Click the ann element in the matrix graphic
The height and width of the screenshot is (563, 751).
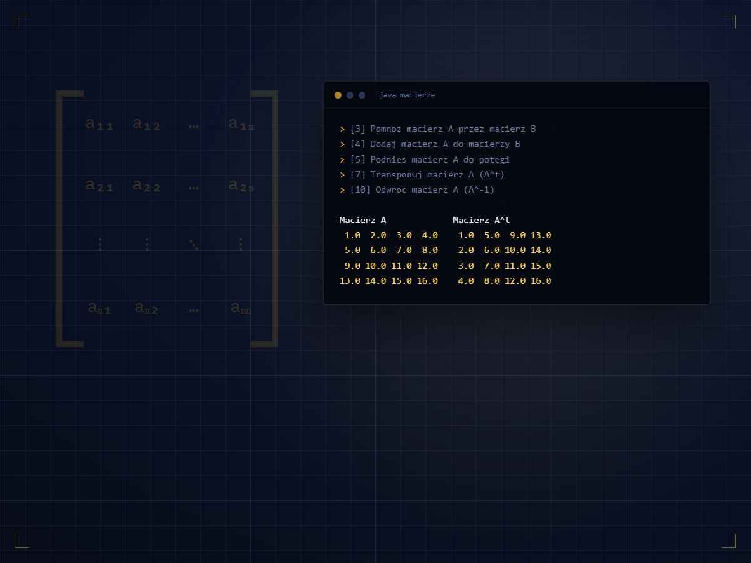[241, 308]
